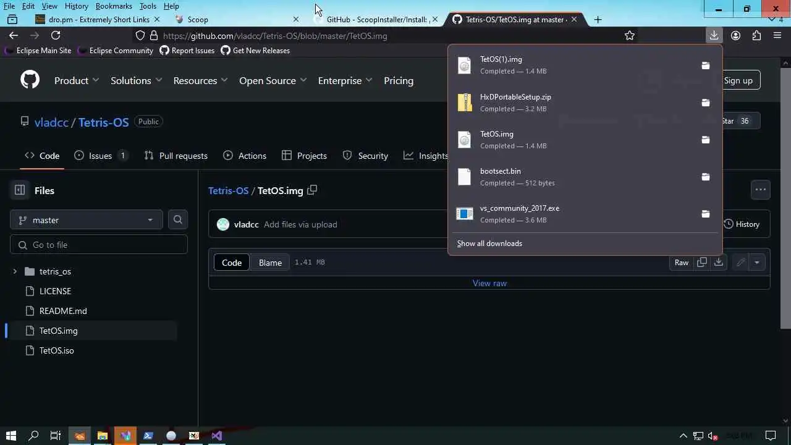Open the repository Actions tab
The height and width of the screenshot is (445, 791).
pyautogui.click(x=245, y=156)
